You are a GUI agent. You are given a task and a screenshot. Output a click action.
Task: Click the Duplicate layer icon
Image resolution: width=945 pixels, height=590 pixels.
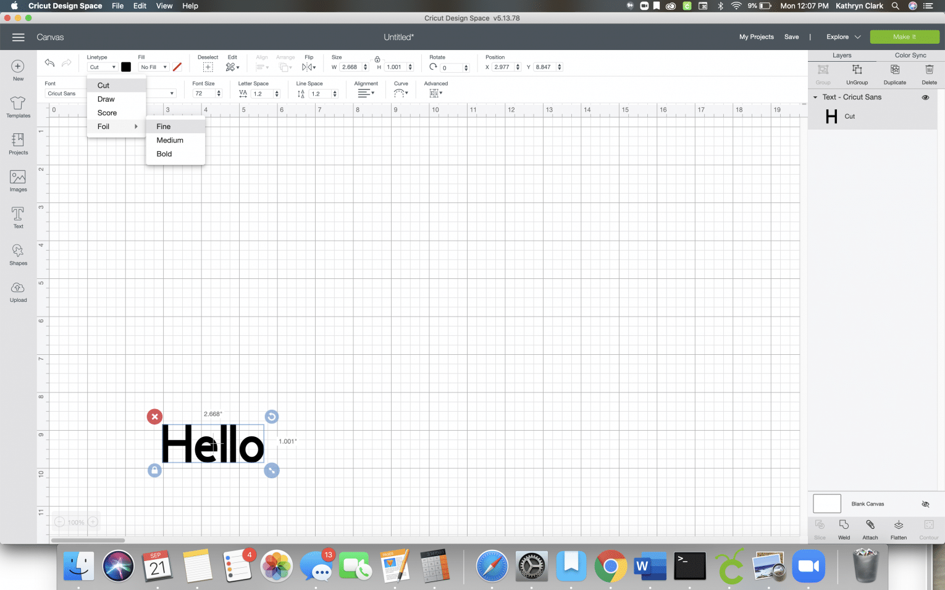(x=895, y=70)
